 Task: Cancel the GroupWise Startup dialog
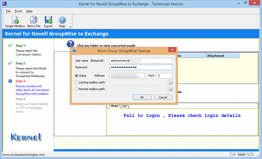163,97
